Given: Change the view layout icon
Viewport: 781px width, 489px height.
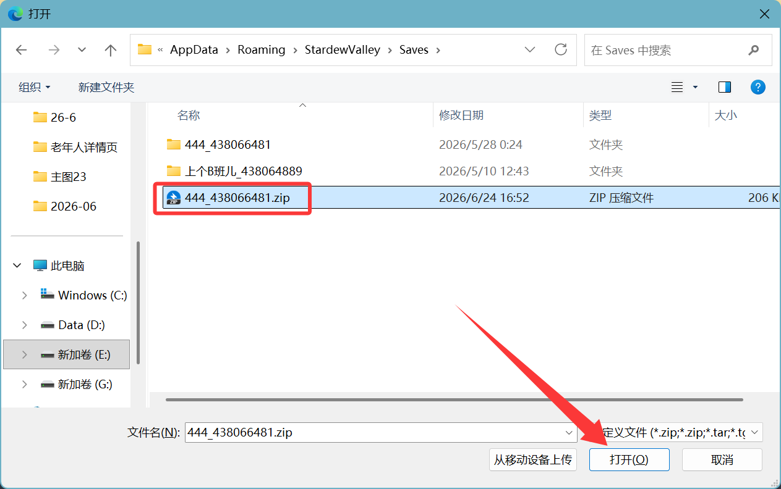Looking at the screenshot, I should click(x=678, y=87).
